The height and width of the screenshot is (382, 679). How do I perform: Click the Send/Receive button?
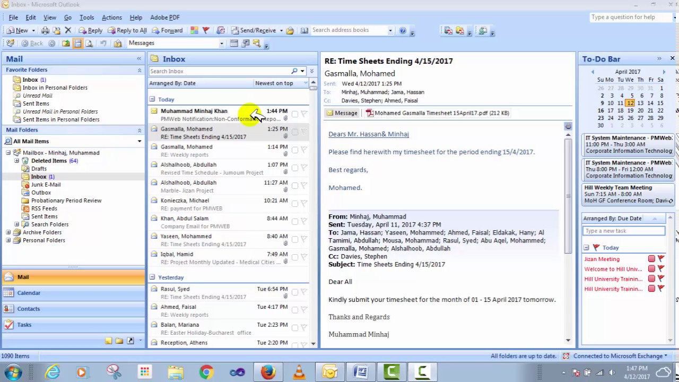(x=253, y=30)
